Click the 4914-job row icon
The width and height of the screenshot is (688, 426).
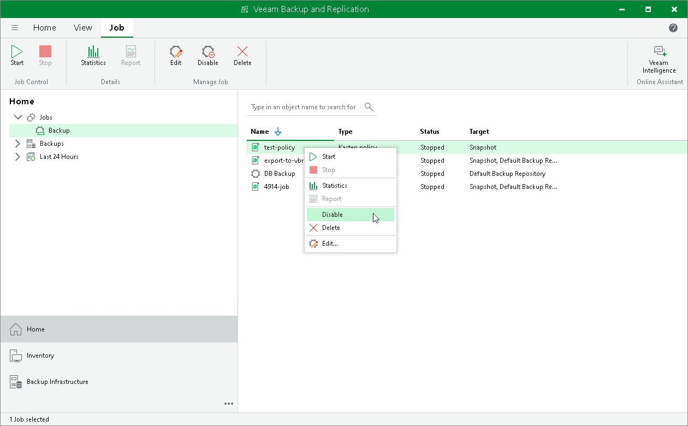(256, 187)
